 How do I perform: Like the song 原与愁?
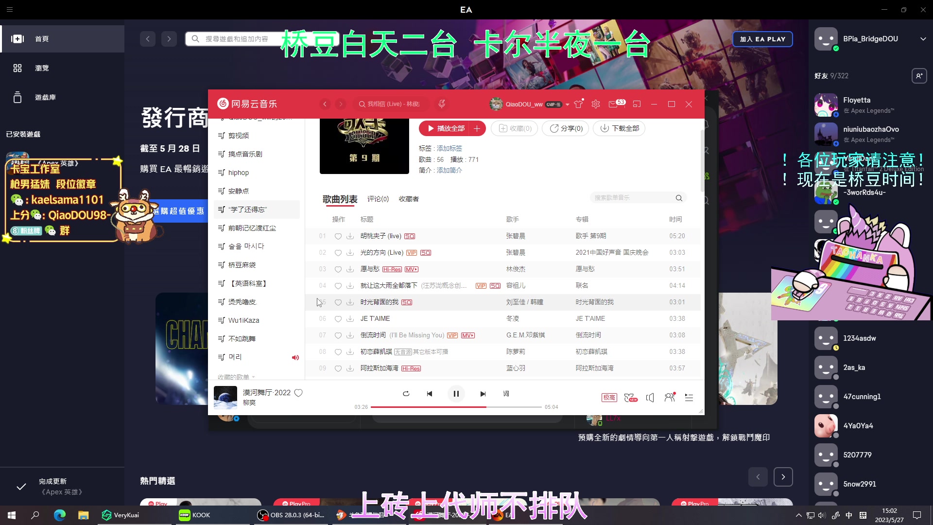tap(338, 269)
